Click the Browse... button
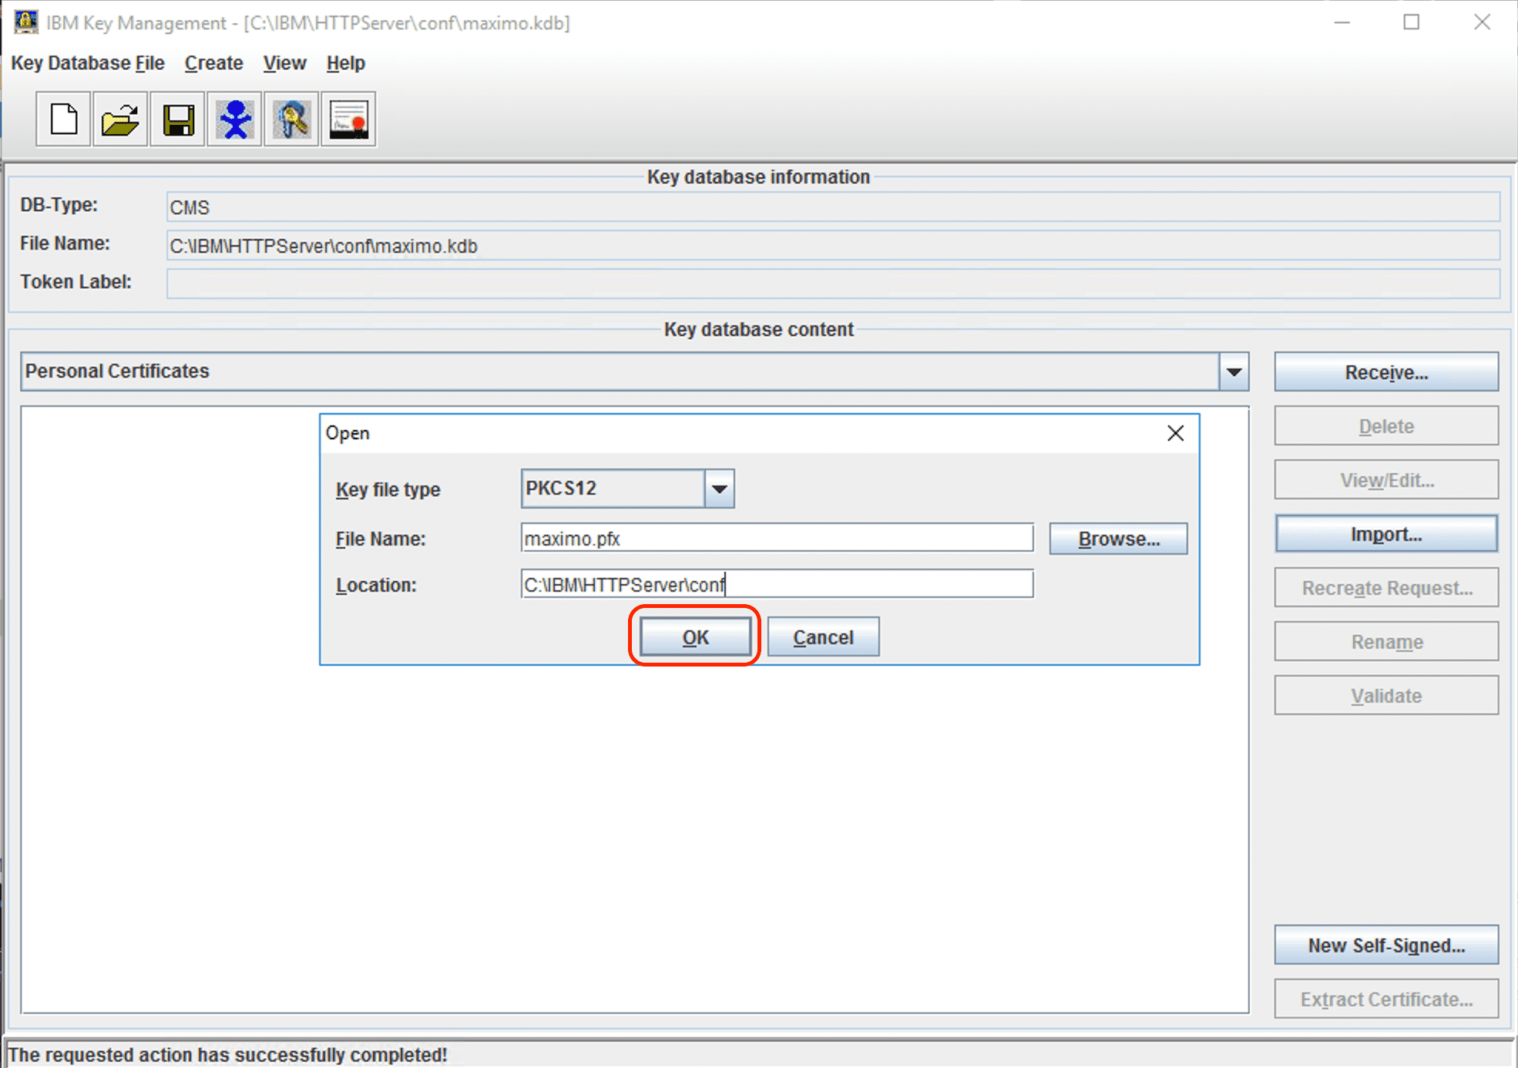1518x1068 pixels. pos(1118,539)
